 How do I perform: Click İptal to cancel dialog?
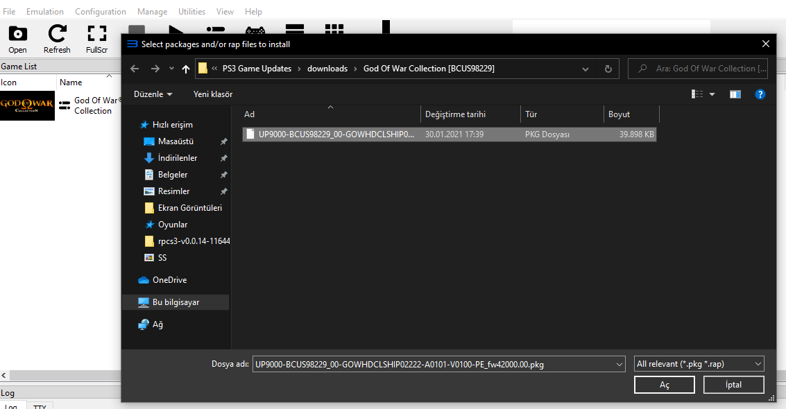[733, 385]
